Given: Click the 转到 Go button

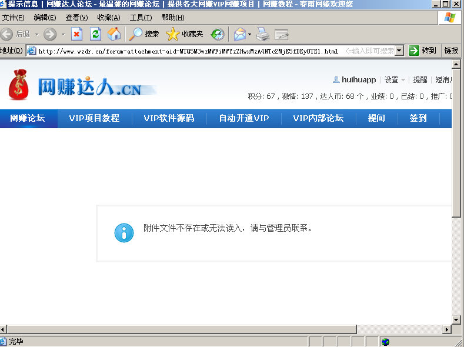Looking at the screenshot, I should (x=423, y=51).
